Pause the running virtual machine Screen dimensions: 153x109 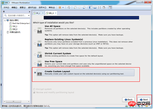(60, 7)
